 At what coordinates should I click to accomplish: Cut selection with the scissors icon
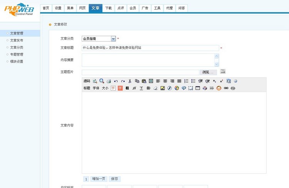pyautogui.click(x=130, y=81)
